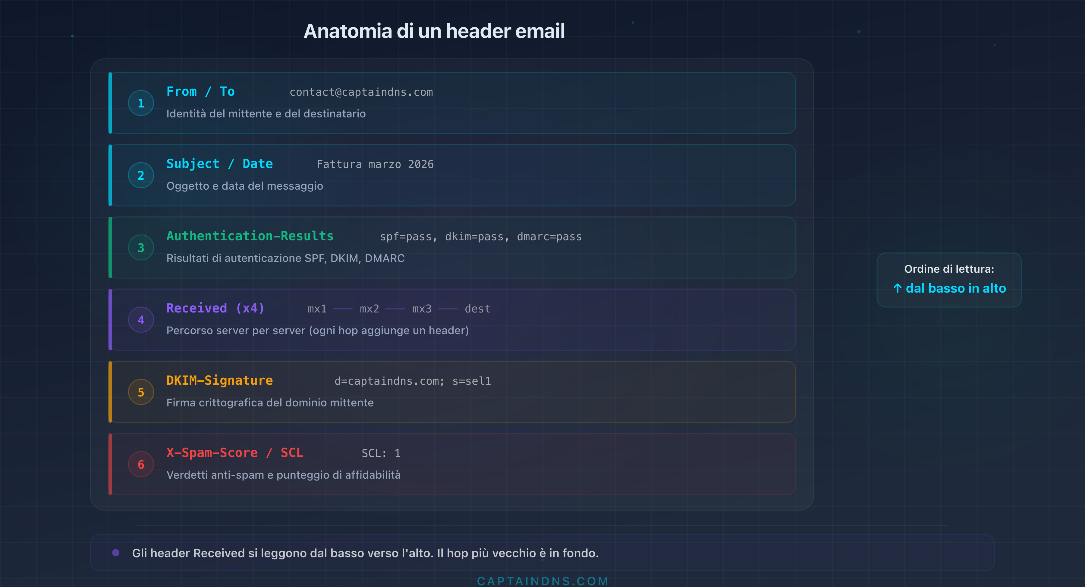Select the mx3 hop label

(422, 309)
